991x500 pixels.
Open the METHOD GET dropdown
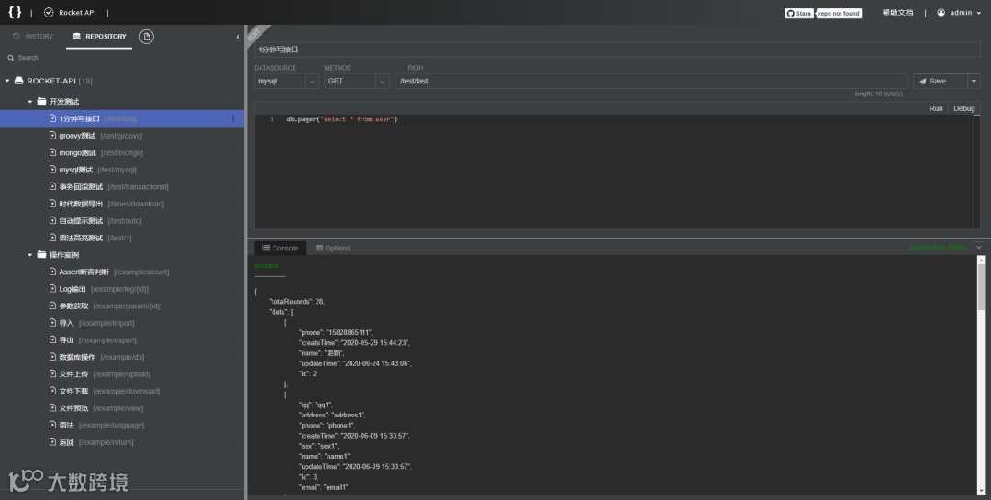[x=357, y=81]
